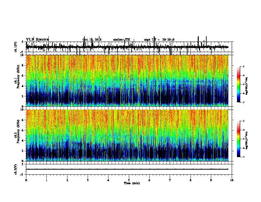Click the ch.2 frequency axis "4" tick label
This screenshot has height=202, width=261.
coord(23,141)
